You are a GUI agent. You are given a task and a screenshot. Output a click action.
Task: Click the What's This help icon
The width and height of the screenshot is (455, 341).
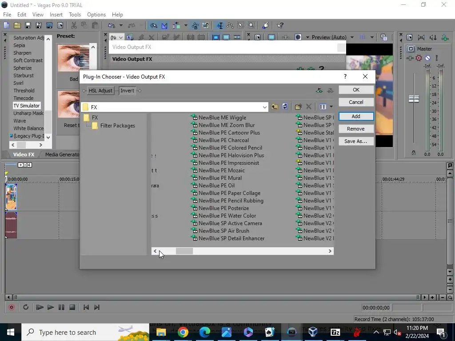point(280,25)
